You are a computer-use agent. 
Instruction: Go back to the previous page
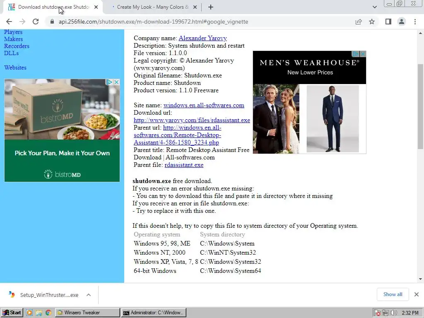(x=9, y=22)
